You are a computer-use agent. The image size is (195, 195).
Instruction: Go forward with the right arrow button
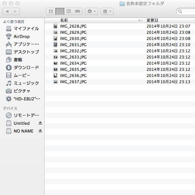click(x=15, y=11)
